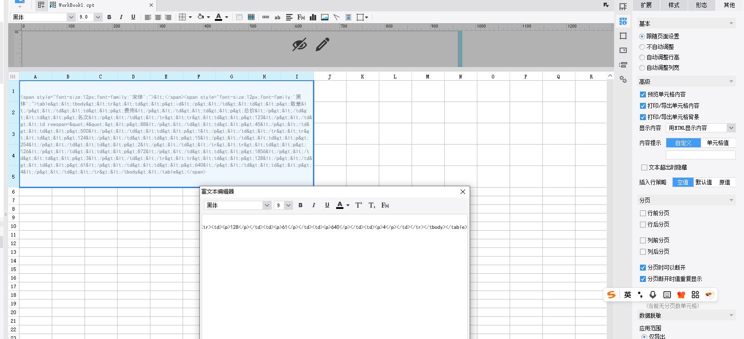Click the pencil edit icon on canvas

pyautogui.click(x=322, y=44)
